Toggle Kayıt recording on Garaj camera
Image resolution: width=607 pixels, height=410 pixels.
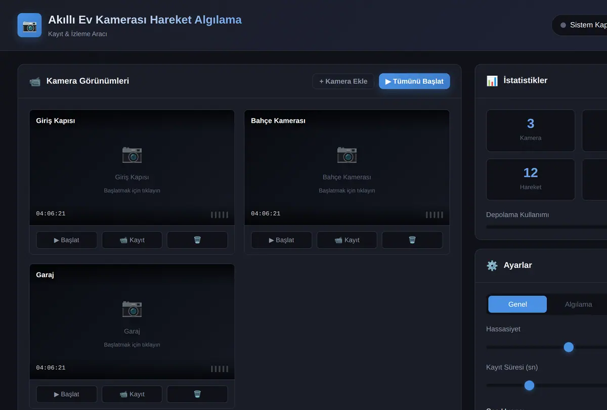coord(132,394)
